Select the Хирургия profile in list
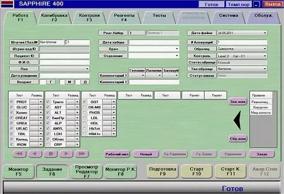The width and height of the screenshot is (284, 194). [261, 107]
